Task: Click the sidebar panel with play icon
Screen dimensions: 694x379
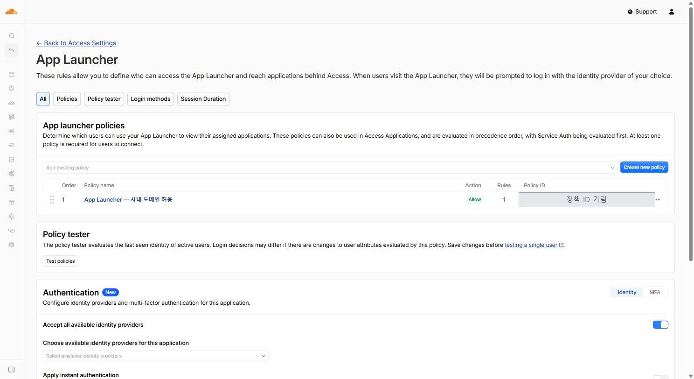Action: (x=12, y=202)
